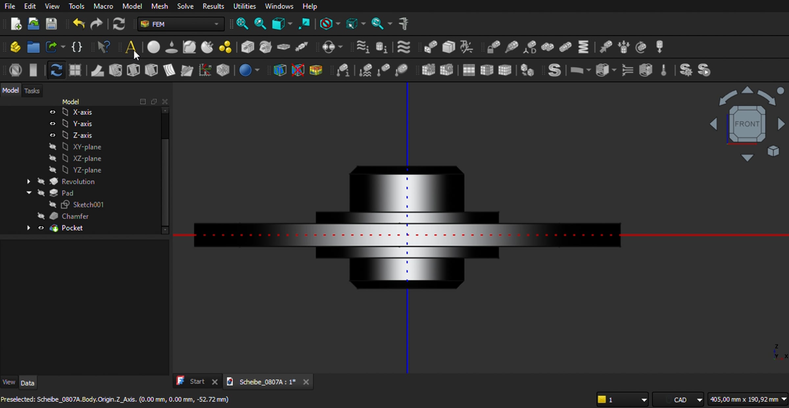Collapse the Pad tree node
This screenshot has height=408, width=789.
[29, 193]
